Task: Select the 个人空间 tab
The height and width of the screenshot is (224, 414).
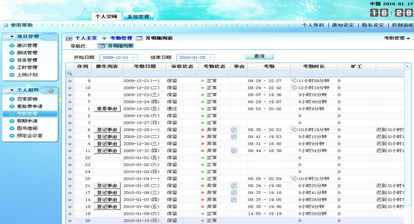Action: (106, 16)
